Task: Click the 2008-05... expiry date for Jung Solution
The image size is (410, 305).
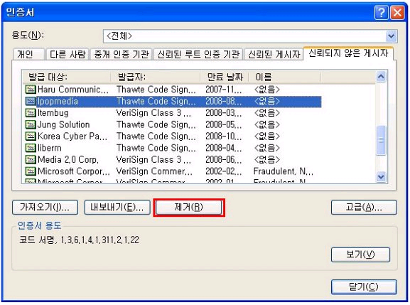Action: tap(224, 124)
